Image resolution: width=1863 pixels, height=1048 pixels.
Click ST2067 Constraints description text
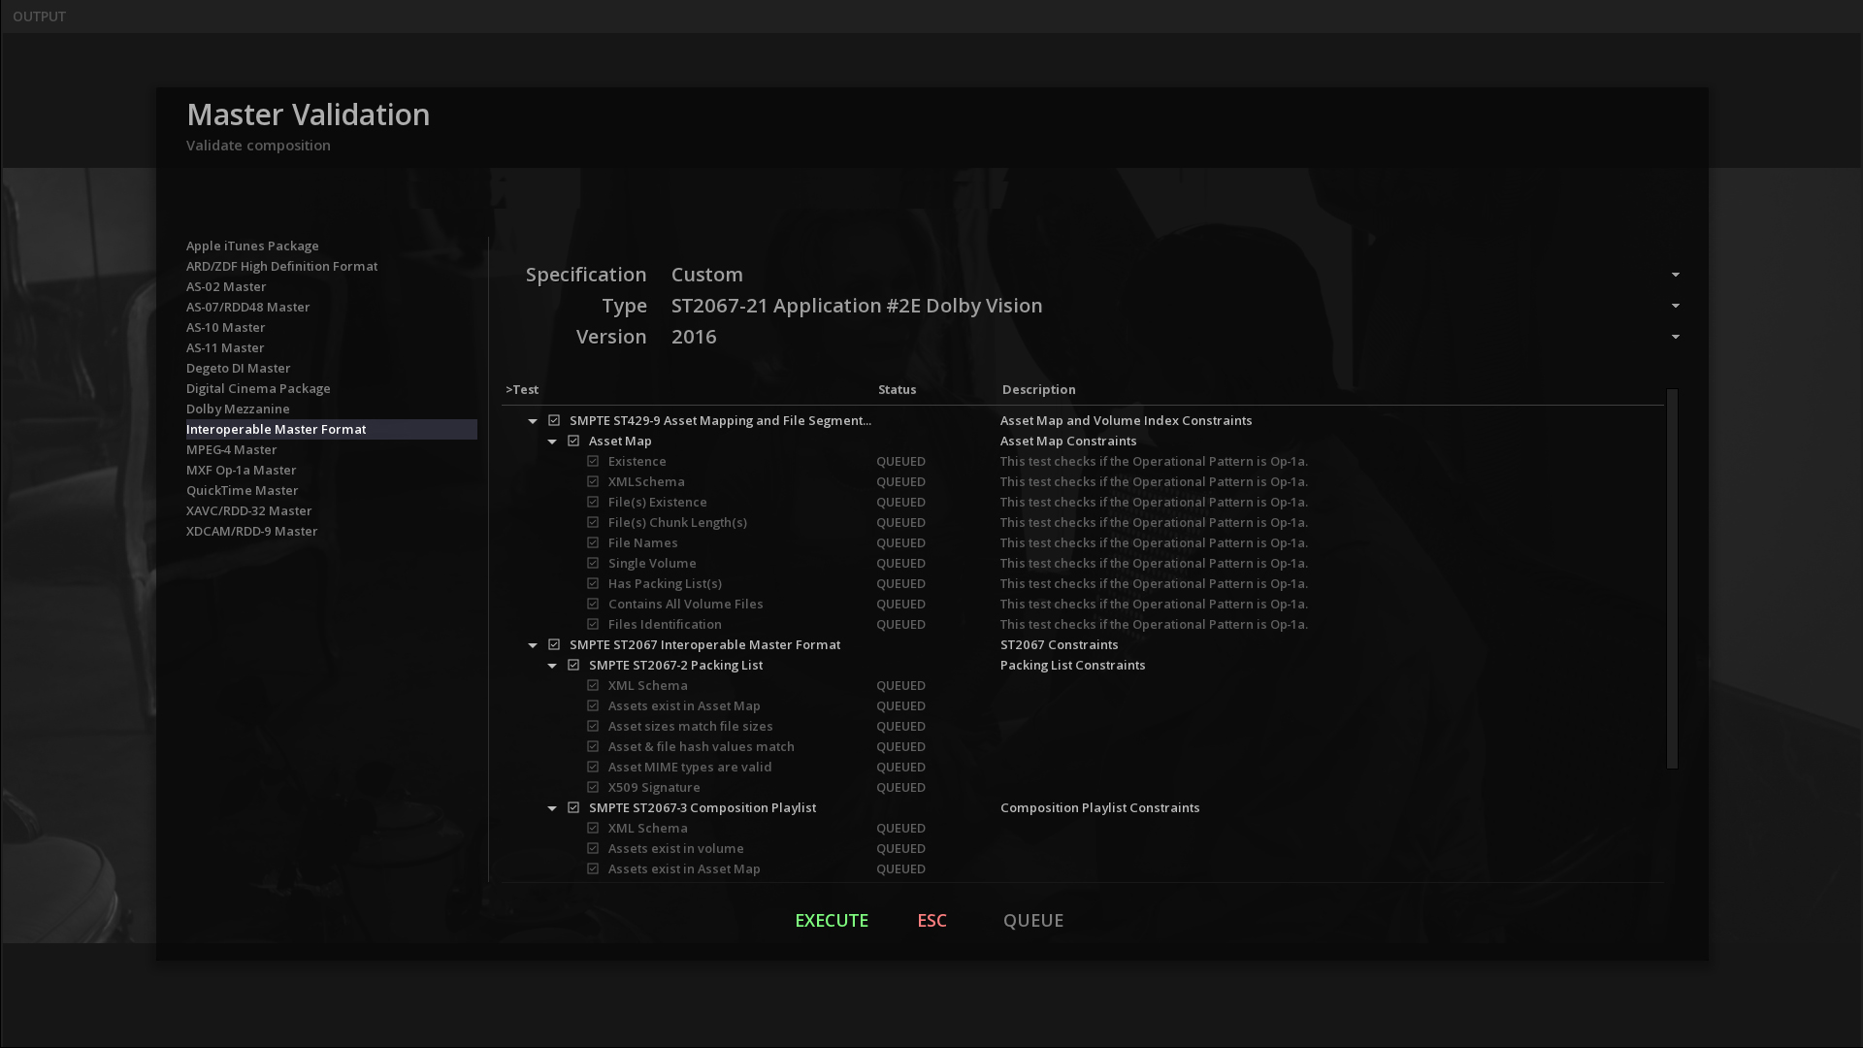(1059, 644)
